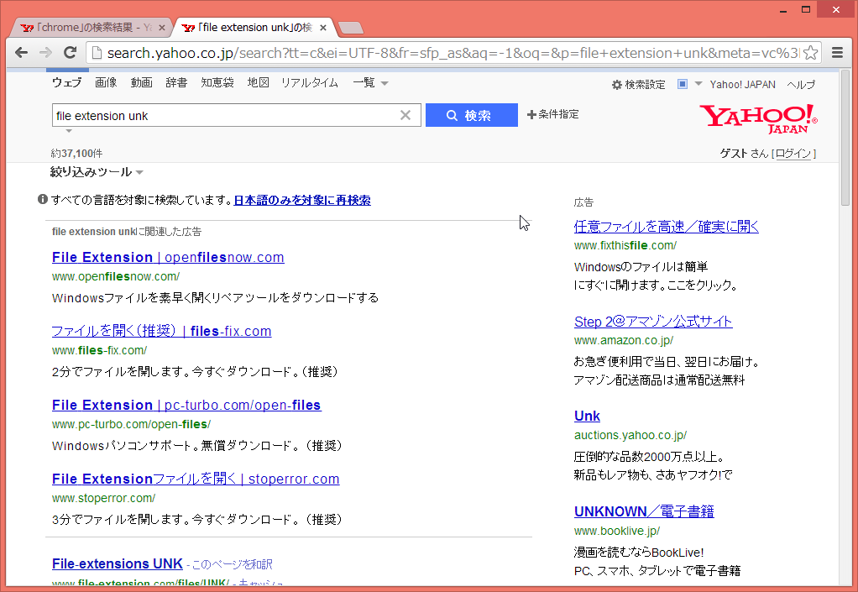
Task: Click the page vertical scrollbar thumb
Action: coord(845,137)
